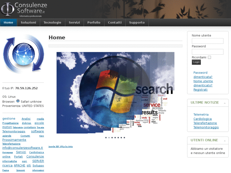Viewport: 231px width, 173px height.
Task: Click the gestione tag link
Action: click(9, 118)
